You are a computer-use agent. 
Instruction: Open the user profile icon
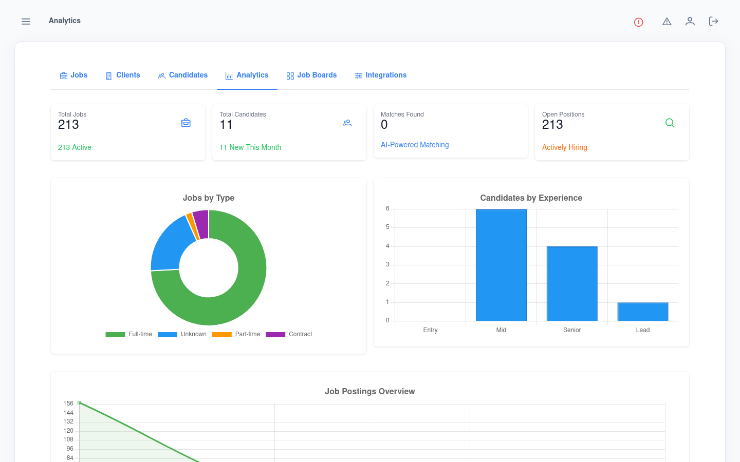coord(690,21)
